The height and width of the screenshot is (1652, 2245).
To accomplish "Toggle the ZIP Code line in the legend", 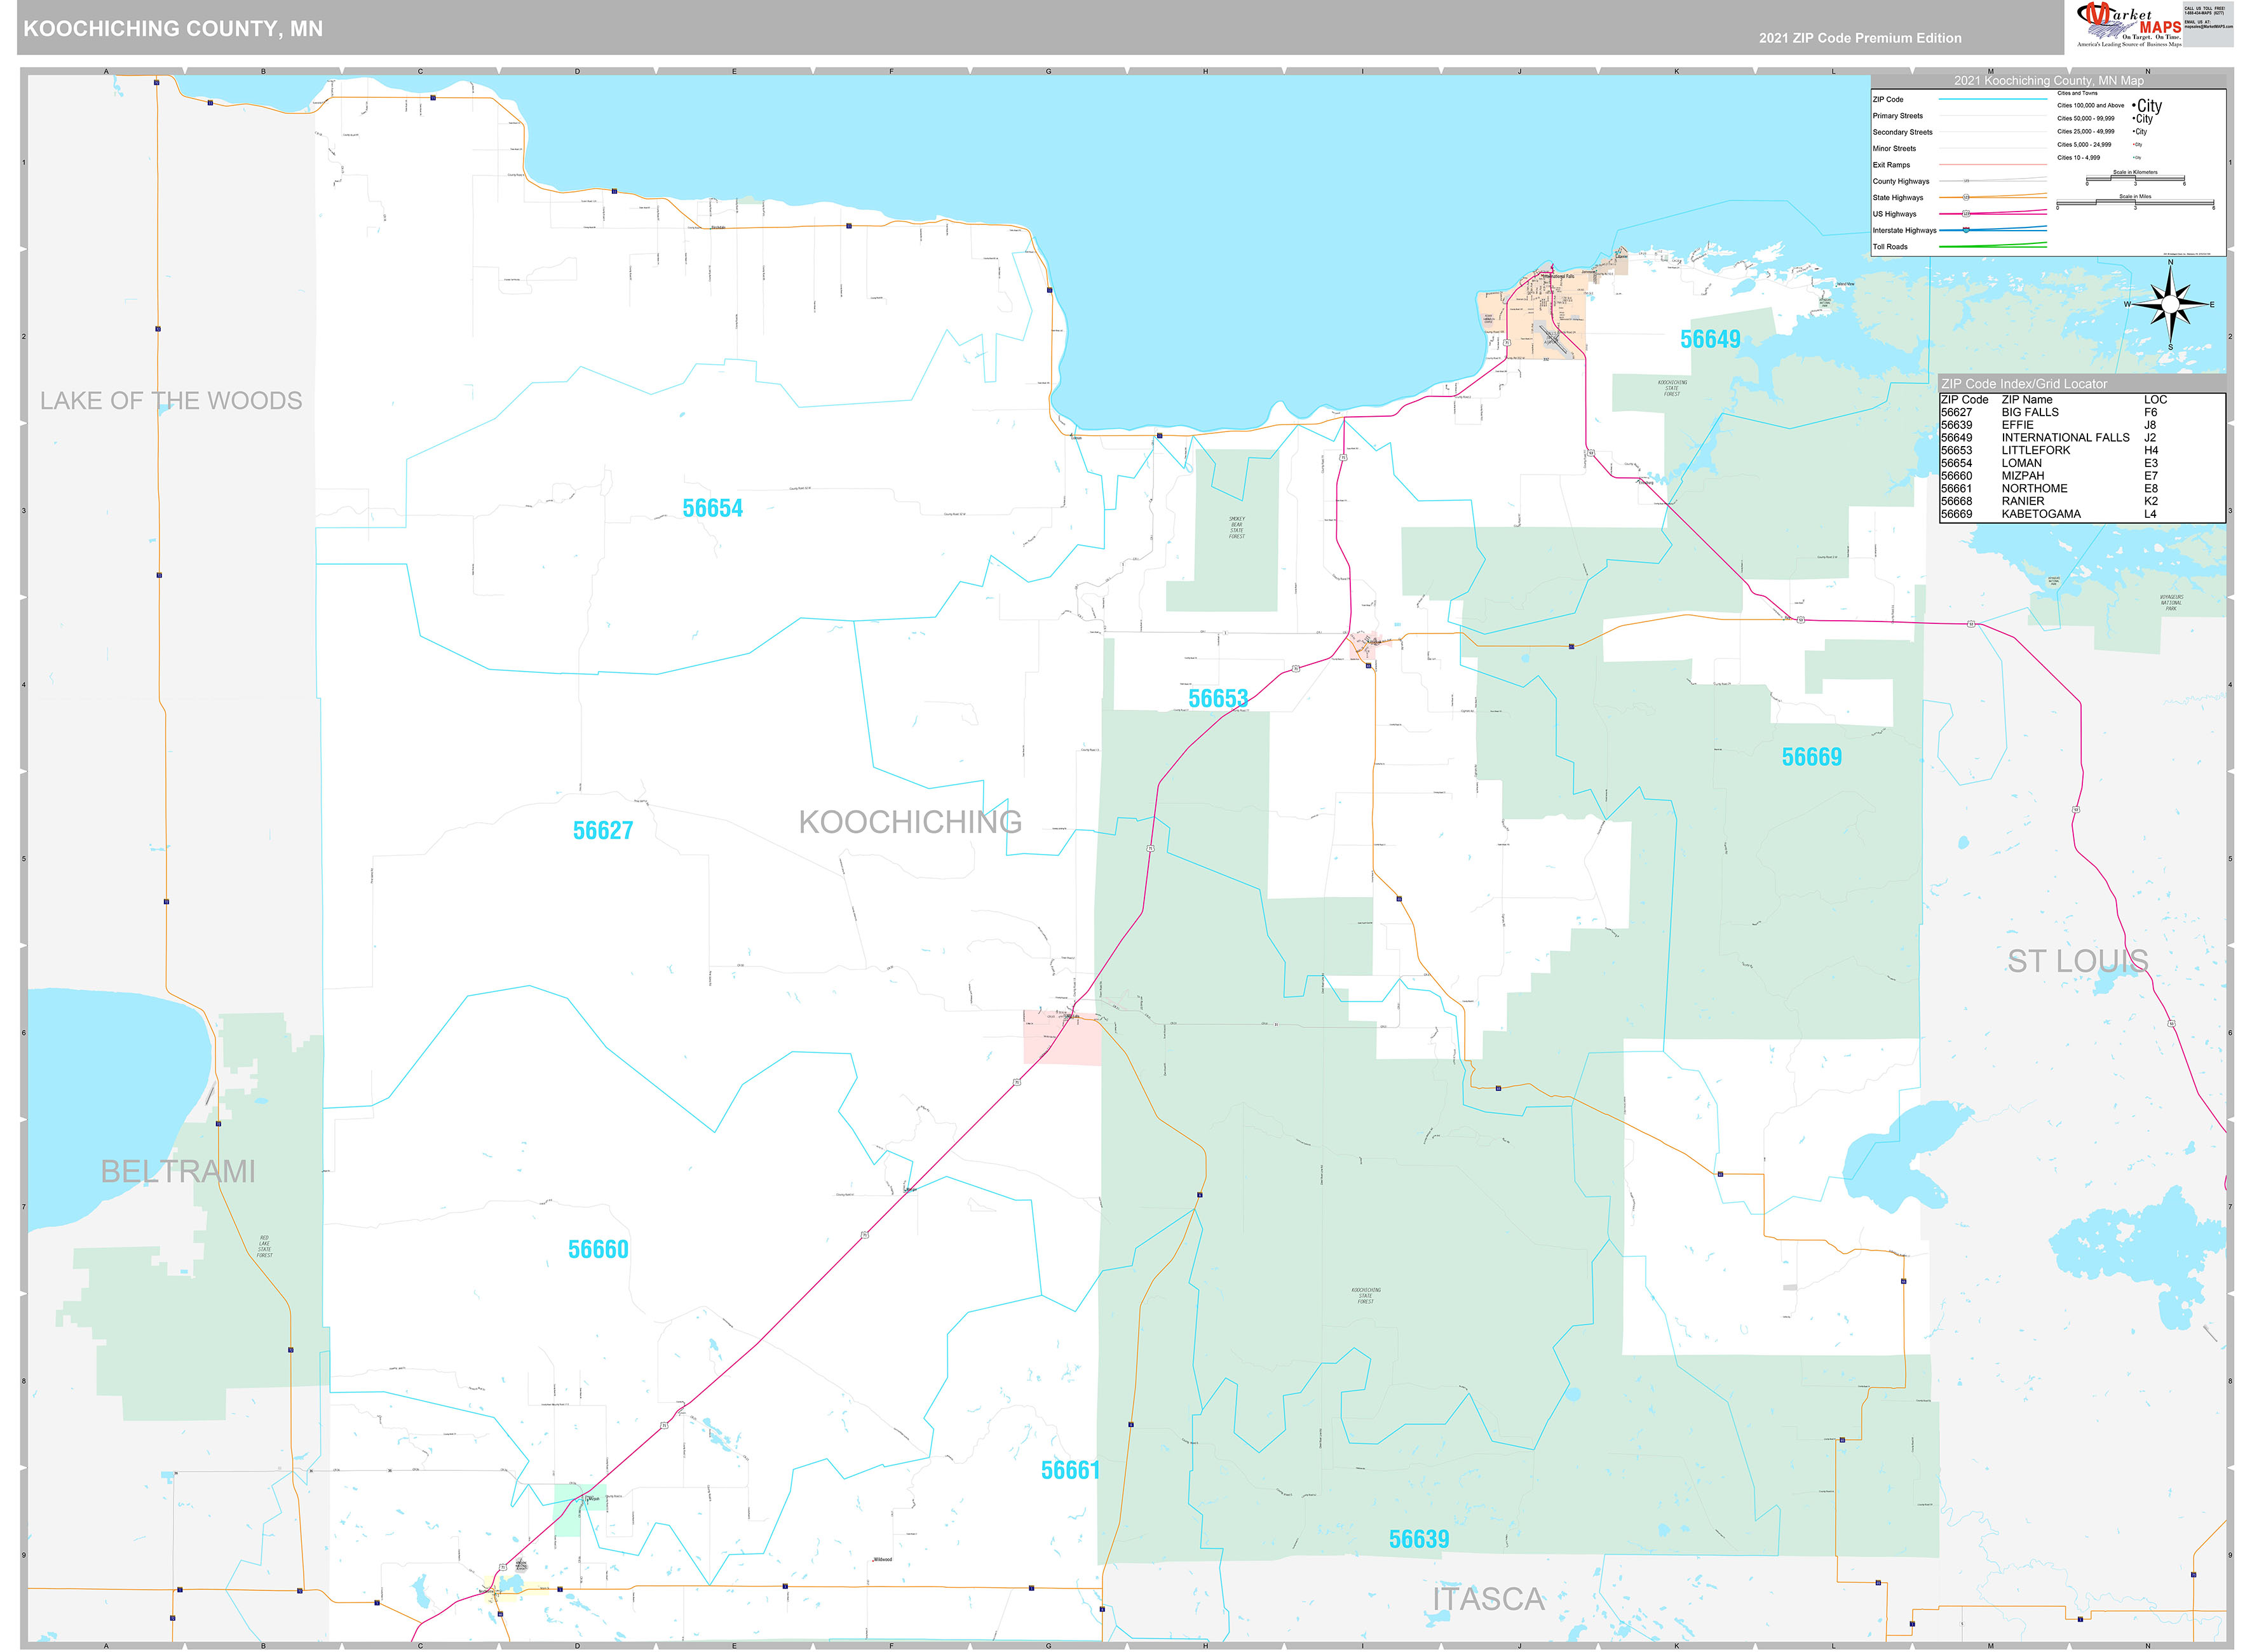I will point(1994,99).
